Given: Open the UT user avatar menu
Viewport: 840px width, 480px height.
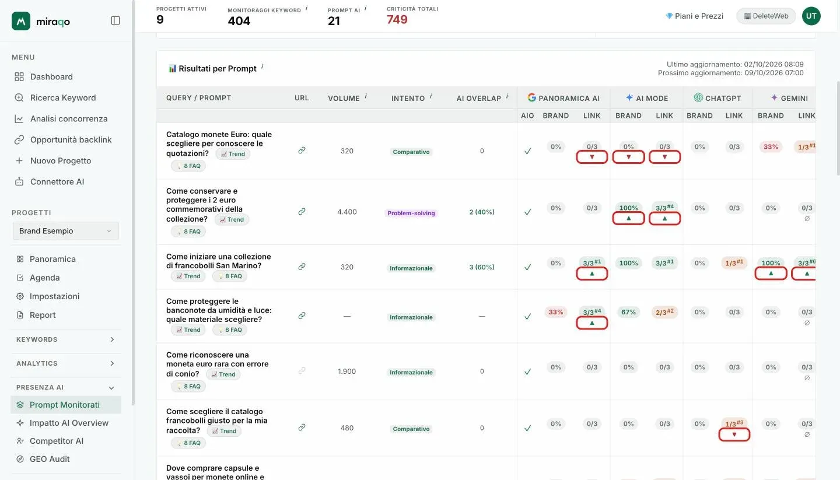Looking at the screenshot, I should point(811,16).
